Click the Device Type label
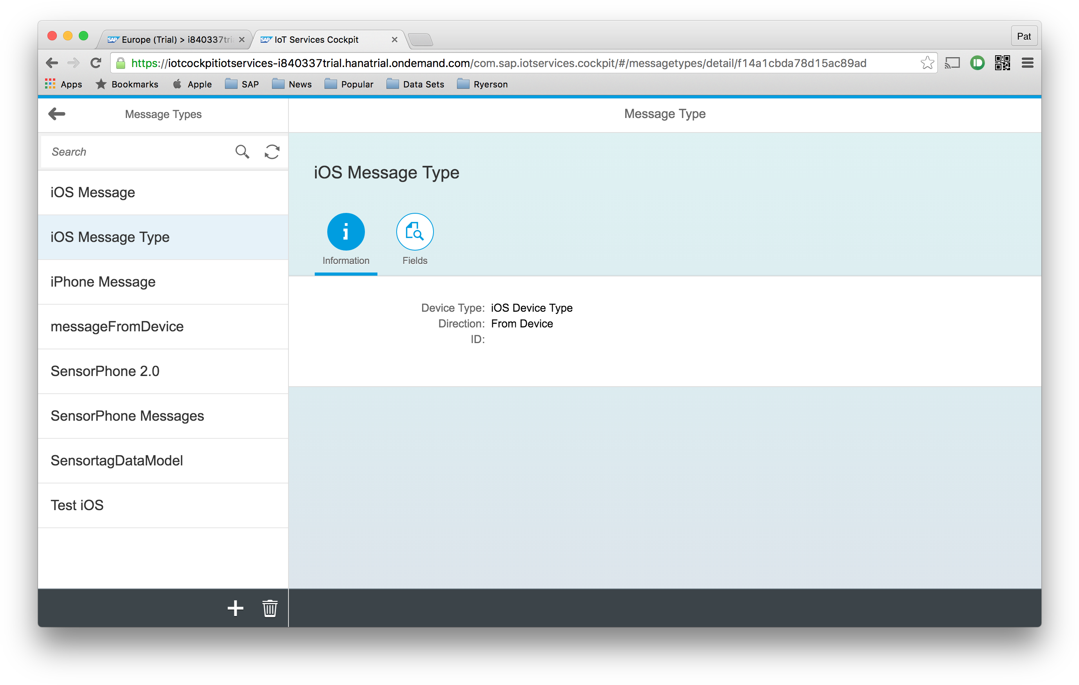Screen dimensions: 1079x685 [453, 308]
